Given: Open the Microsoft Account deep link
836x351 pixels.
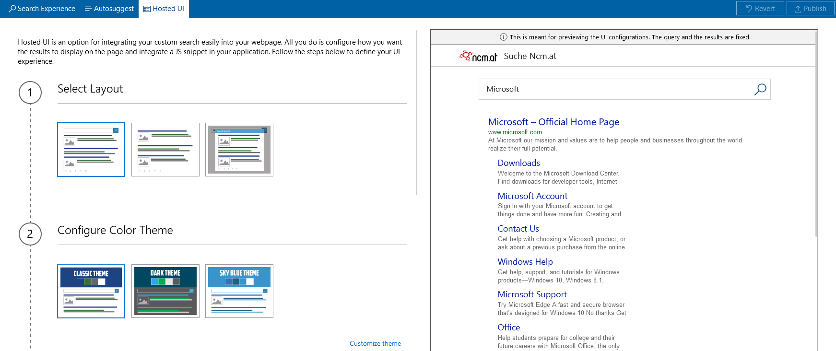Looking at the screenshot, I should [532, 196].
